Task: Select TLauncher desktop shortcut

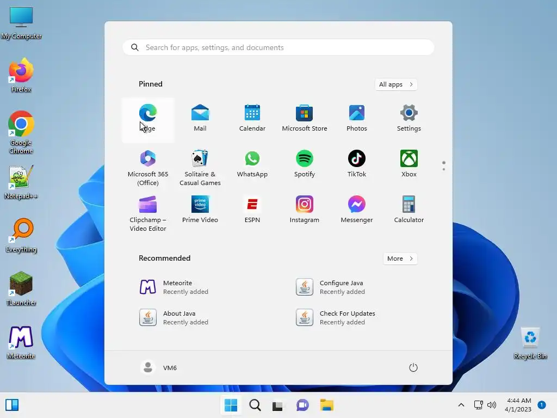Action: 21,288
